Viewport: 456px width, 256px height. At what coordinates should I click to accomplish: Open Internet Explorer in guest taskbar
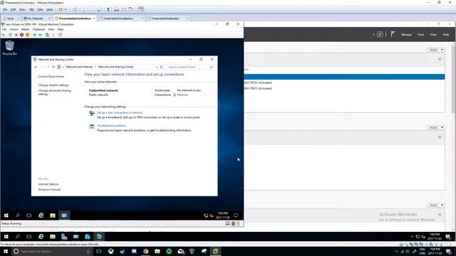pos(41,215)
